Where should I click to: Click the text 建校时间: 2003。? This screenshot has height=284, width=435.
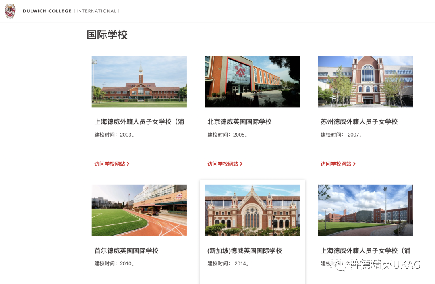tap(114, 135)
